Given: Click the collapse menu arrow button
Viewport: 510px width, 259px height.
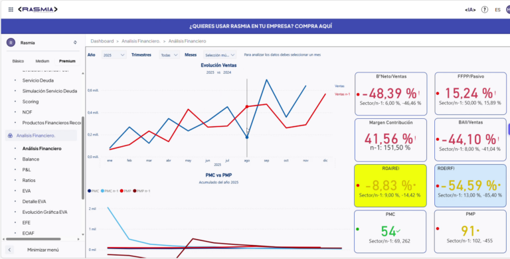Looking at the screenshot, I should 9,250.
